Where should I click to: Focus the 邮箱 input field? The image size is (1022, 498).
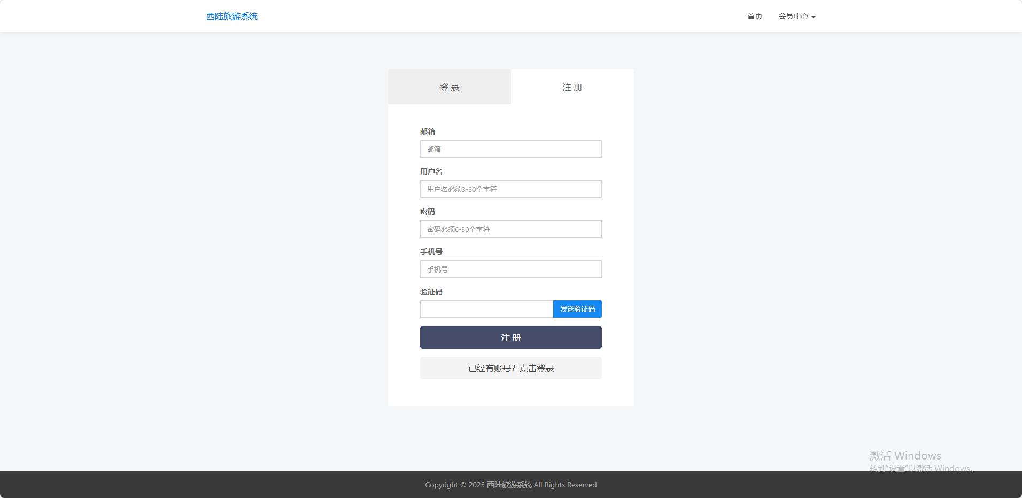coord(510,149)
